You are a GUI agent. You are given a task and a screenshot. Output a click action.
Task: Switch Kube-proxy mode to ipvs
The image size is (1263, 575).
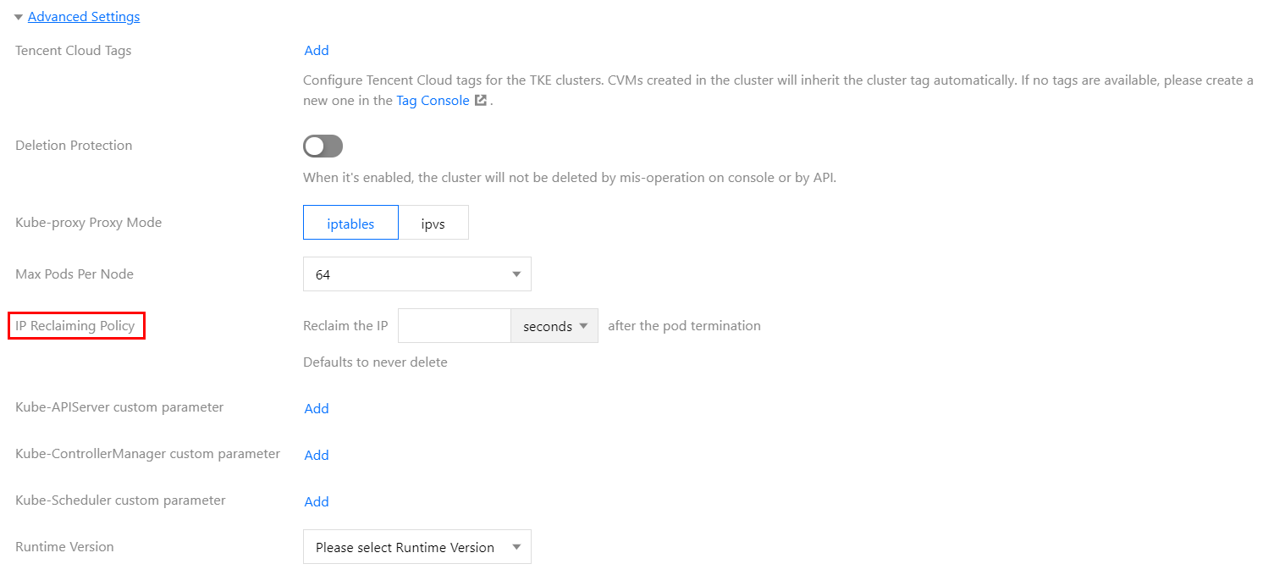[x=433, y=223]
